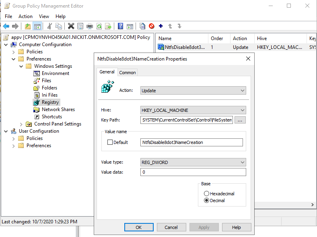Open the Action menu

25,16
